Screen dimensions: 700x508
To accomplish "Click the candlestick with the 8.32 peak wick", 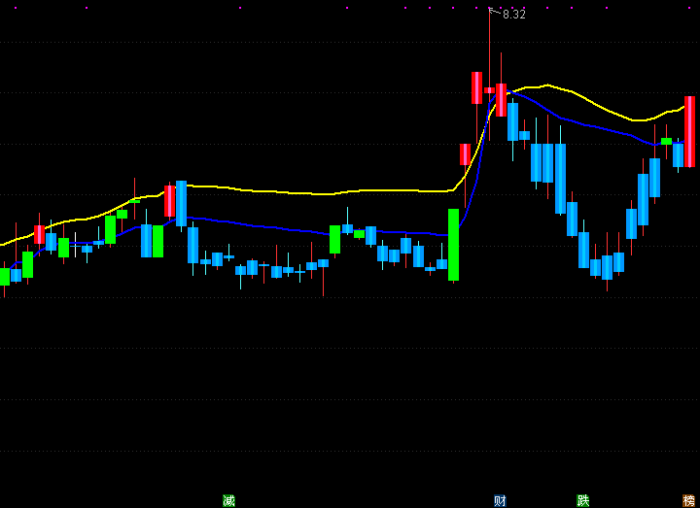I will tap(489, 90).
